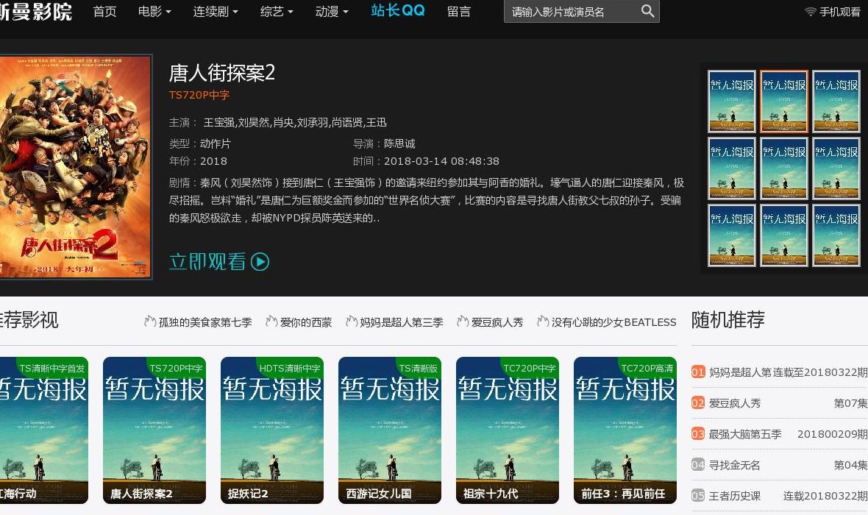Focus the 请输入影片或演员名 search box
Image resolution: width=868 pixels, height=515 pixels.
tap(573, 12)
